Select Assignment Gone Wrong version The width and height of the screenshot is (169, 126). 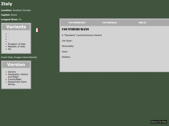point(17,83)
